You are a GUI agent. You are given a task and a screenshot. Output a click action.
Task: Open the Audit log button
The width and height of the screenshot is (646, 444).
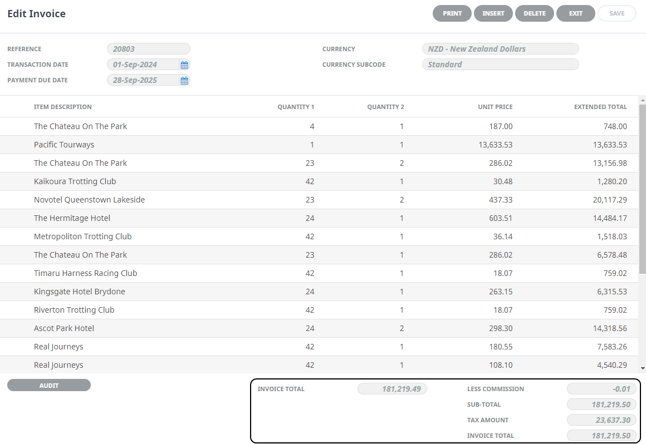(49, 385)
